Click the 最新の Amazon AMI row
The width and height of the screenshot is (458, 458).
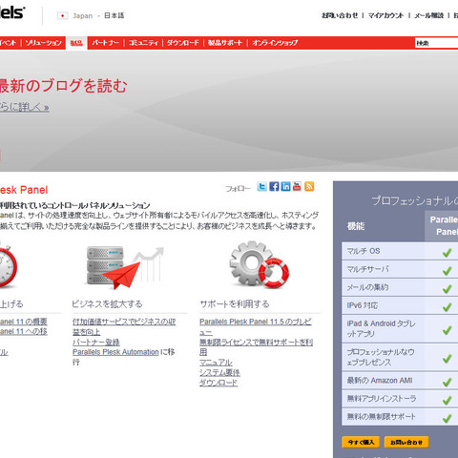click(x=400, y=381)
